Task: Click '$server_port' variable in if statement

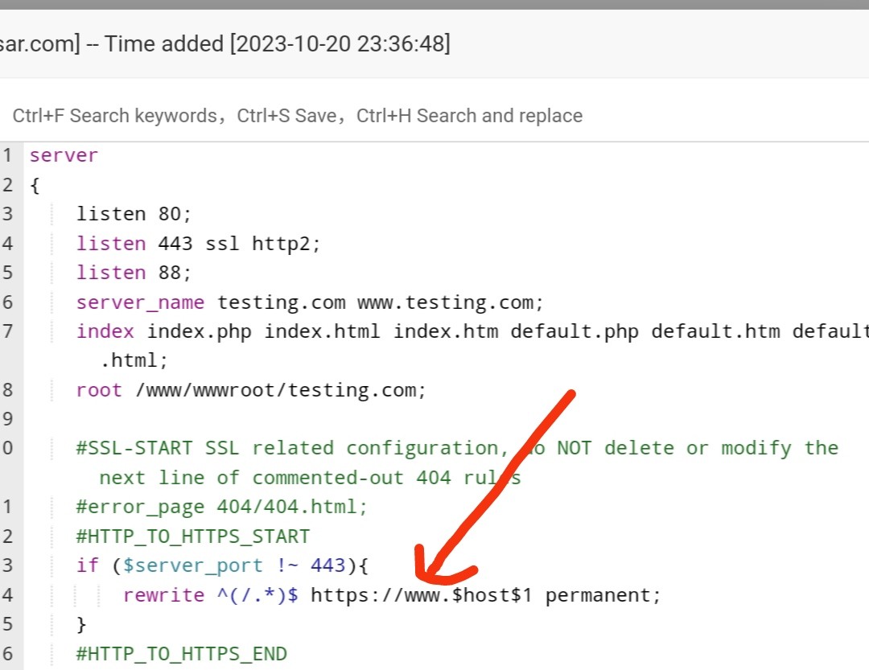Action: (x=193, y=565)
